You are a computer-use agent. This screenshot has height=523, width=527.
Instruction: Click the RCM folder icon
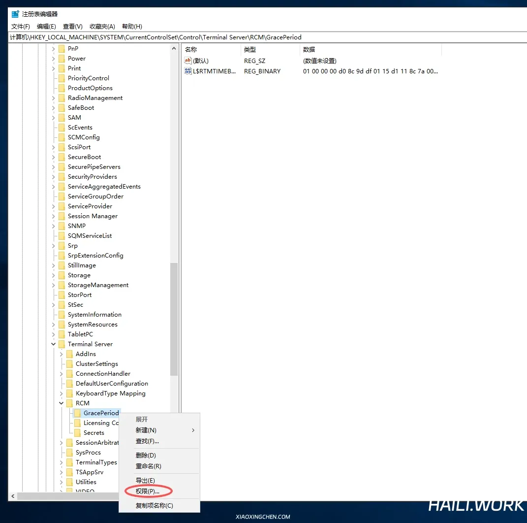tap(69, 403)
